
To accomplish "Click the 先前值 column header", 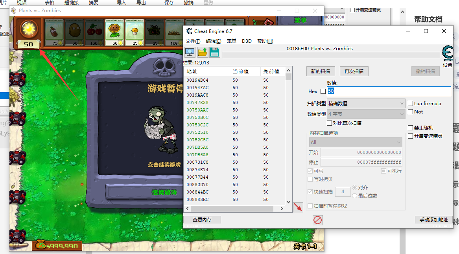I will (x=273, y=71).
